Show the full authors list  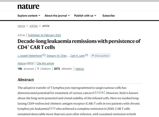point(100,56)
